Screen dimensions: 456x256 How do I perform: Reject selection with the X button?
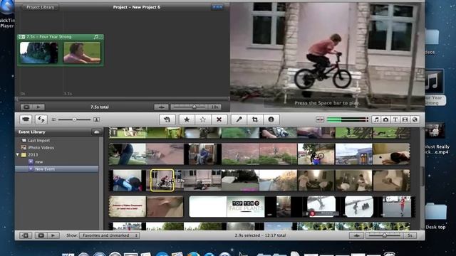(x=219, y=119)
